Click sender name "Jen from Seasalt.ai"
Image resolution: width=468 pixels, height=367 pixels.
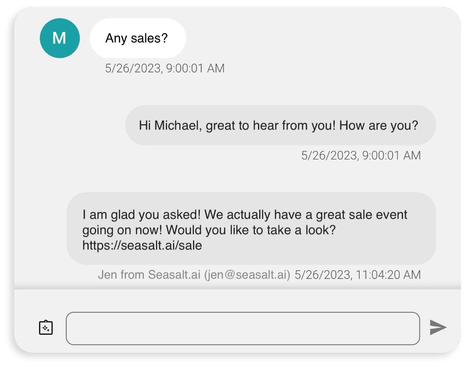click(149, 275)
